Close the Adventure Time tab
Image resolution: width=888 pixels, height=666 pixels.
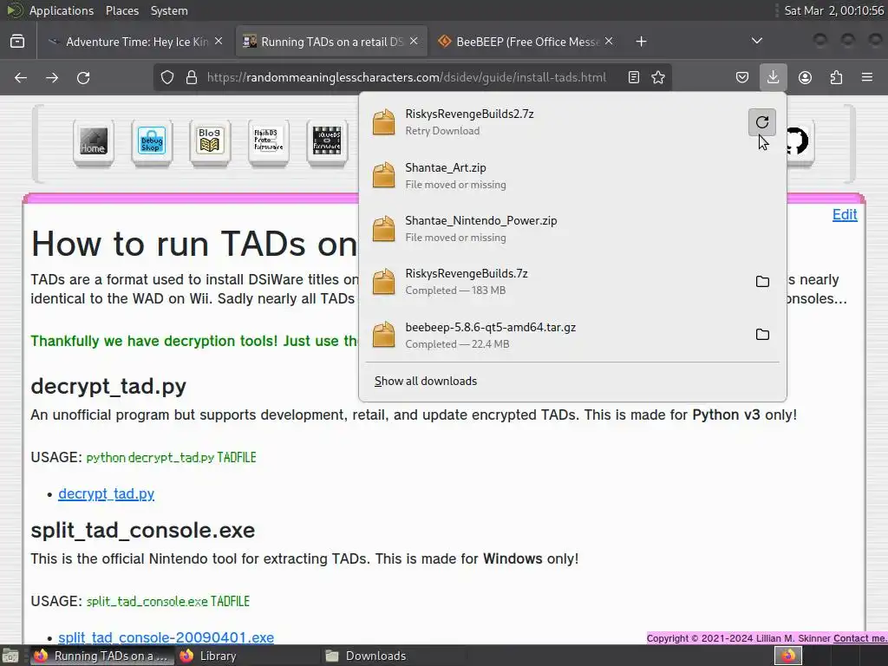coord(219,42)
